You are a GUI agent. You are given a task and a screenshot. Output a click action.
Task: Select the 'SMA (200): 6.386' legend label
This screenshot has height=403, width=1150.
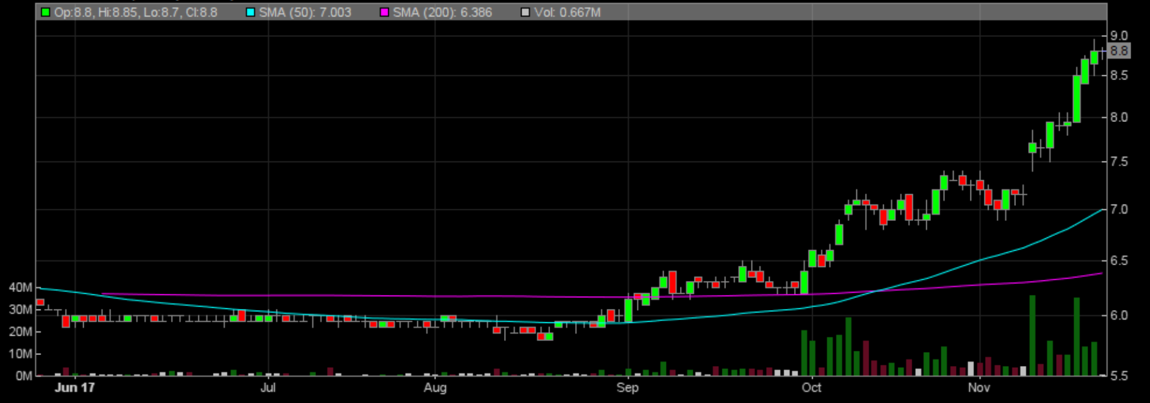coord(442,12)
